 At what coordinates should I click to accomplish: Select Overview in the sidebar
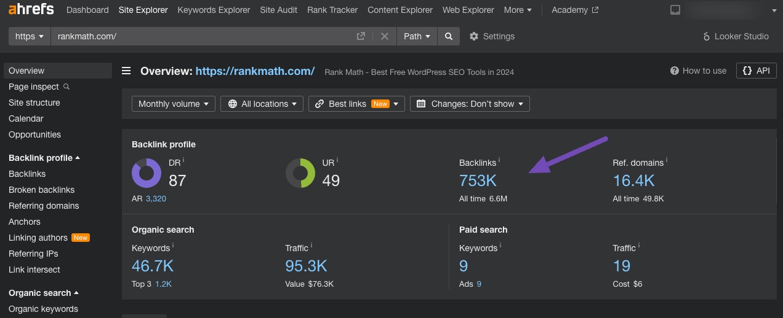58,71
